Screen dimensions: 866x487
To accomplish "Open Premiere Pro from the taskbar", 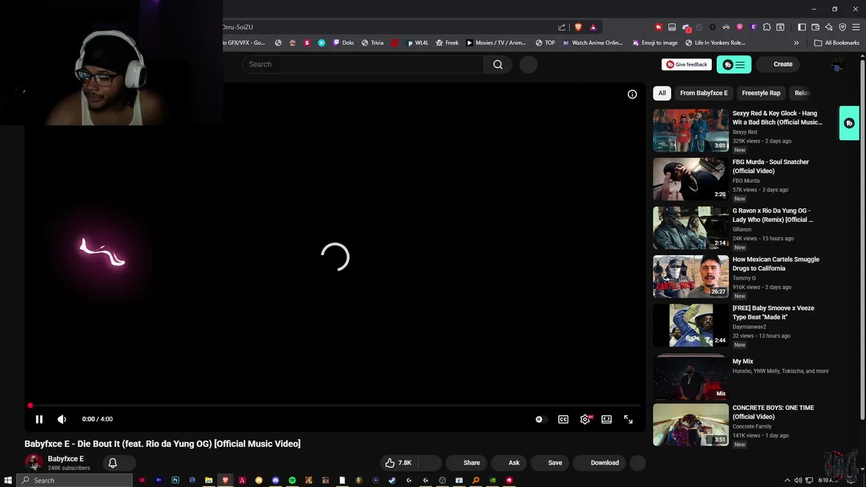I will (x=159, y=480).
